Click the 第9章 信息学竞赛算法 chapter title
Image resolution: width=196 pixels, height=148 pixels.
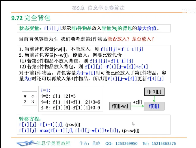98,8
